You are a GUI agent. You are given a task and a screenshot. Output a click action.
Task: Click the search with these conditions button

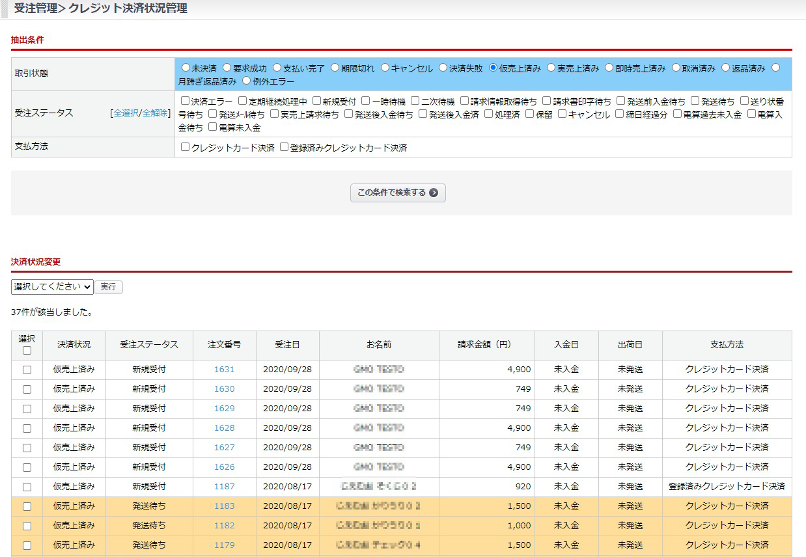[398, 193]
